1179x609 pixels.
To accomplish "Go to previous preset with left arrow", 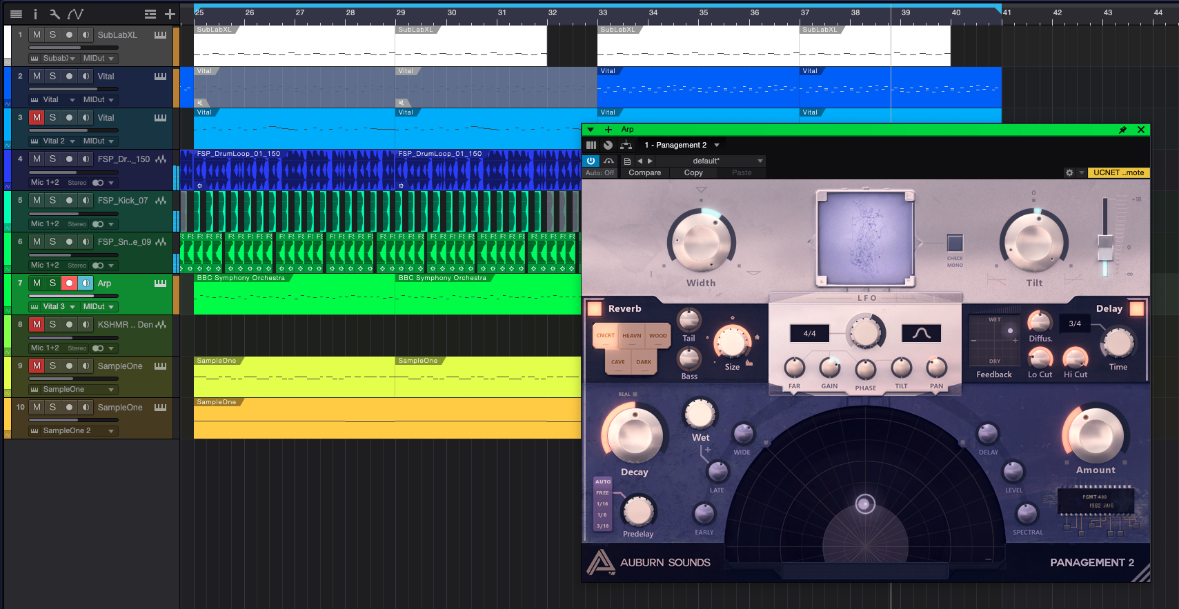I will pyautogui.click(x=640, y=161).
